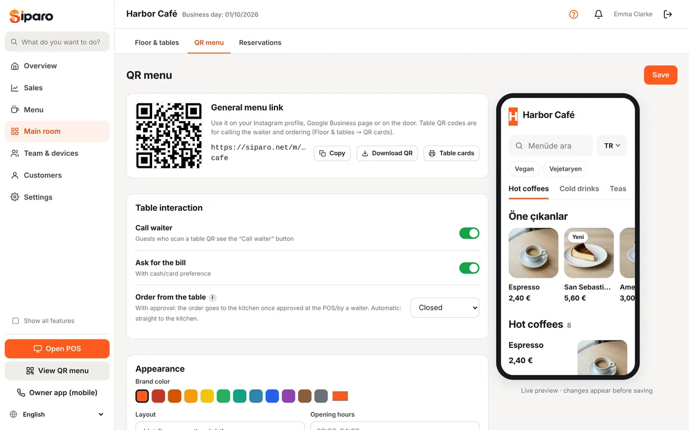This screenshot has height=430, width=689.
Task: Click the search magnifier in sidebar search
Action: point(14,42)
